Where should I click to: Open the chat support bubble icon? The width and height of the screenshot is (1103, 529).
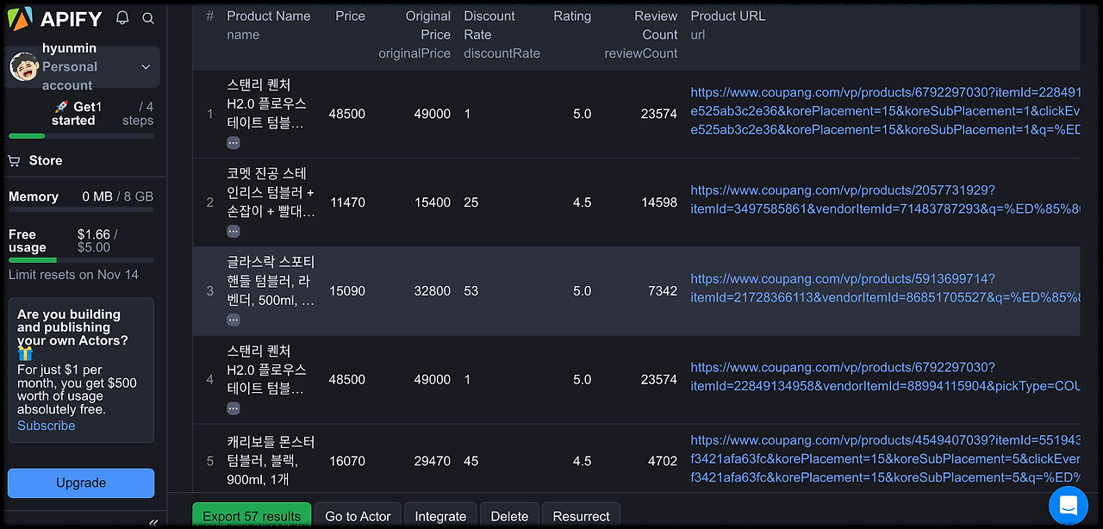1069,506
